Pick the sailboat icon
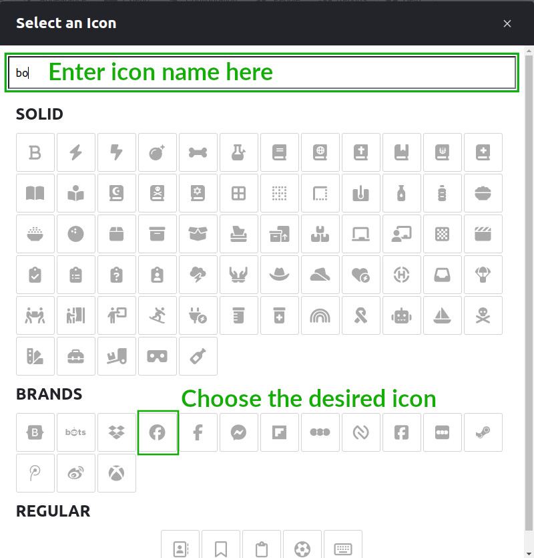 (443, 315)
